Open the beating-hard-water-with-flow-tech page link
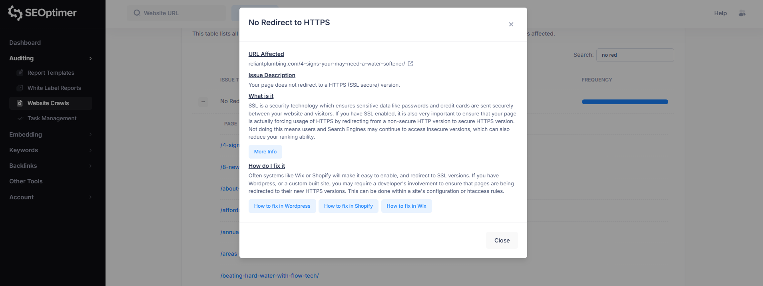The image size is (763, 286). (269, 276)
